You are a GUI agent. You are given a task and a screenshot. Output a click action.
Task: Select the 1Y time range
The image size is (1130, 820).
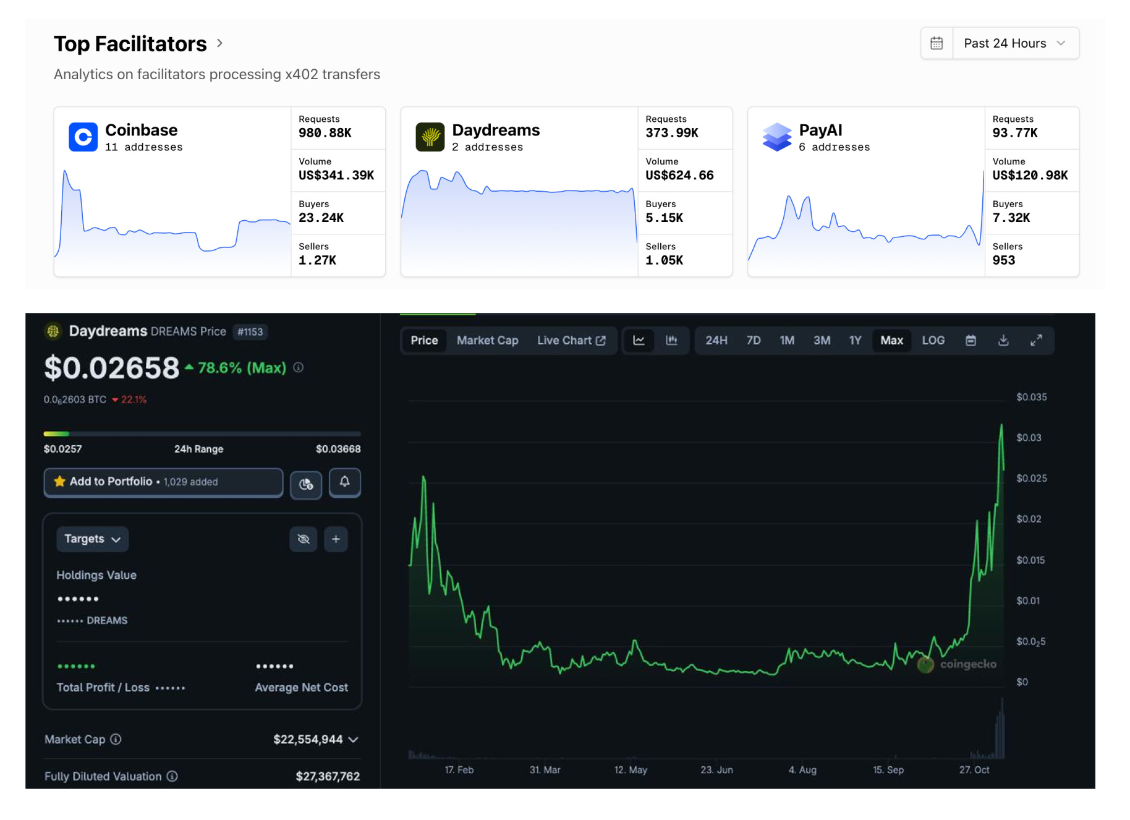point(855,340)
